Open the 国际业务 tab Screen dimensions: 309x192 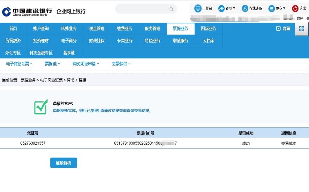coord(208,29)
